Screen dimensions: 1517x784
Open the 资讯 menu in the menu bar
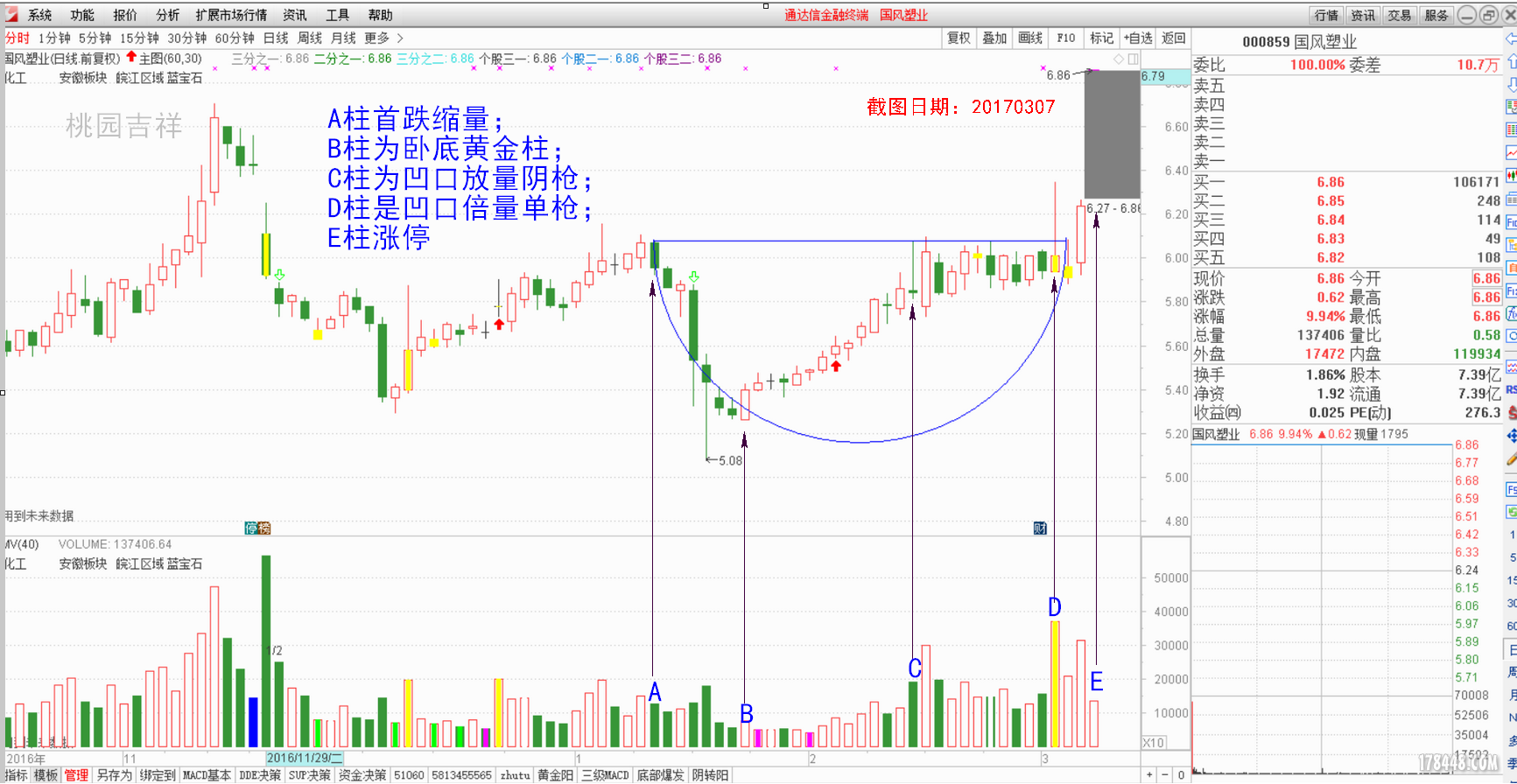click(x=295, y=15)
